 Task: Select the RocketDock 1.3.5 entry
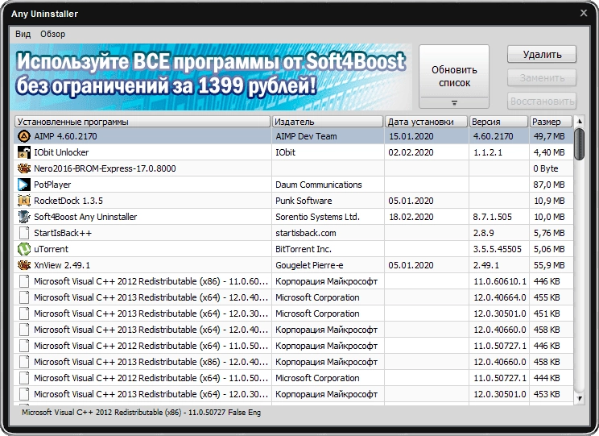(293, 201)
